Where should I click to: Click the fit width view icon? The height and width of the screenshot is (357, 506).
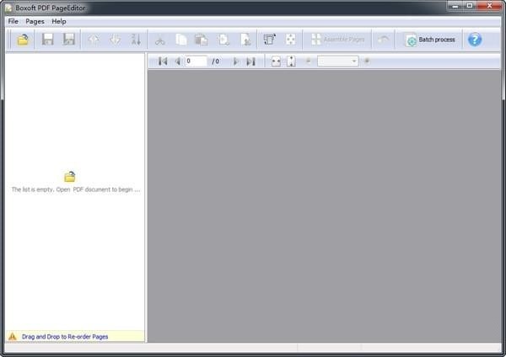276,61
